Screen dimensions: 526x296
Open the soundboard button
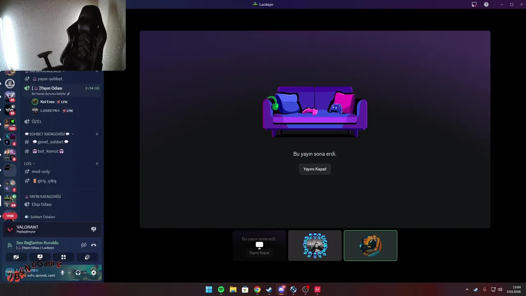pos(87,257)
